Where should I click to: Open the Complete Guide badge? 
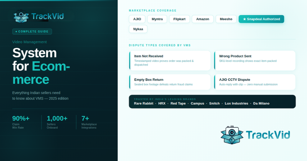pos(32,32)
